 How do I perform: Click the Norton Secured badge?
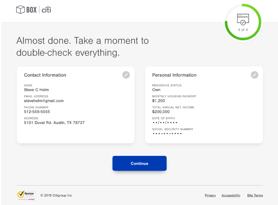[26, 195]
